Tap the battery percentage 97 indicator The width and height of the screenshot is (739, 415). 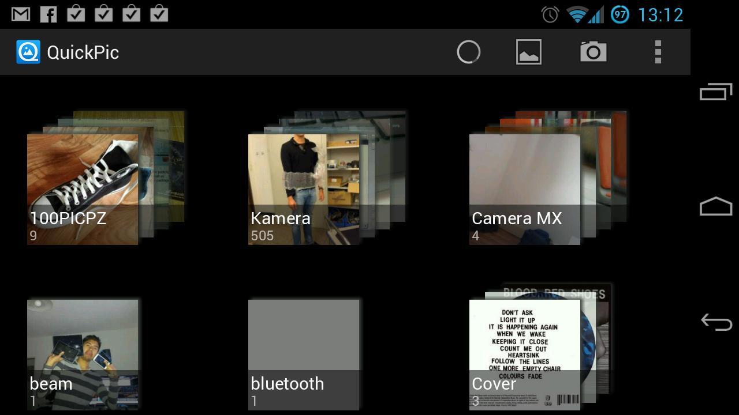point(620,14)
